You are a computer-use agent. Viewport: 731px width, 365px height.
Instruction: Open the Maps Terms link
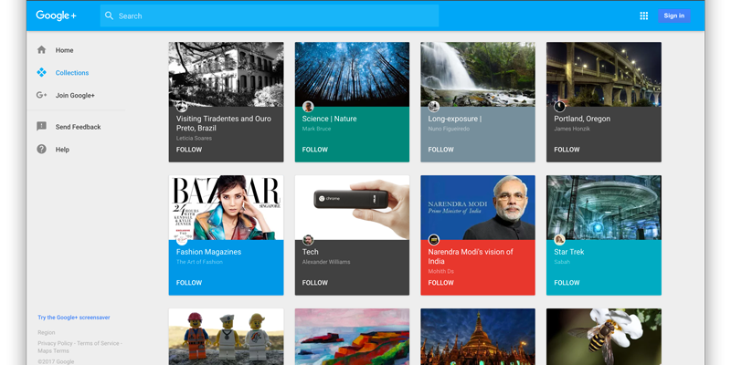pos(53,350)
